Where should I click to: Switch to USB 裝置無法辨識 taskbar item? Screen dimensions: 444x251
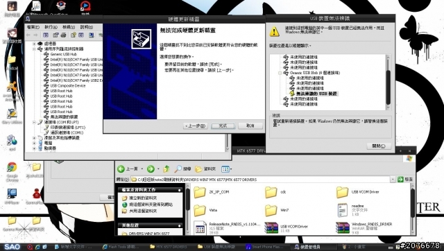click(x=217, y=247)
